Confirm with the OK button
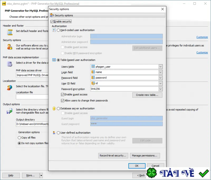This screenshot has height=180, width=211. click(137, 166)
